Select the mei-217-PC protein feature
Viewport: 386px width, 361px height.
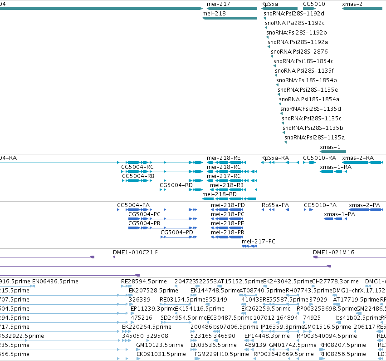tap(249, 246)
